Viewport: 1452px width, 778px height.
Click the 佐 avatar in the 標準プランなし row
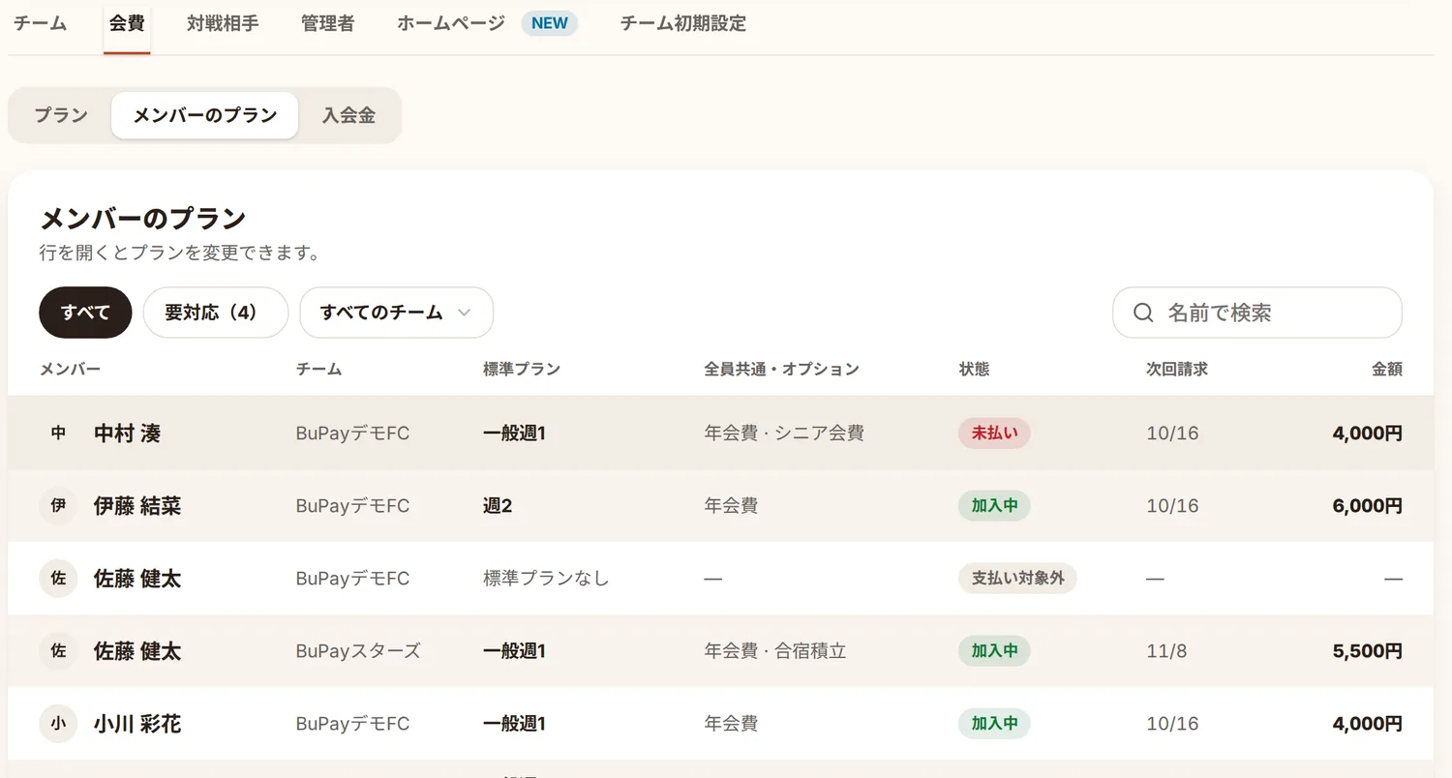(58, 579)
